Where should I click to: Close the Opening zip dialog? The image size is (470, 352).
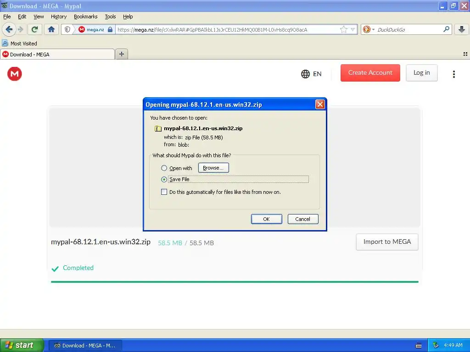point(320,104)
